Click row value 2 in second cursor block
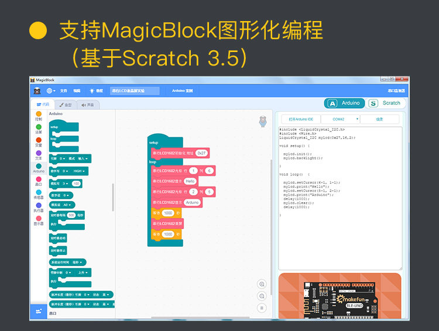This screenshot has width=439, height=331. (193, 192)
